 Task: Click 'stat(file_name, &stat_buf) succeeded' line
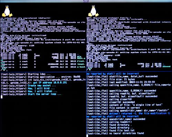[122, 76]
